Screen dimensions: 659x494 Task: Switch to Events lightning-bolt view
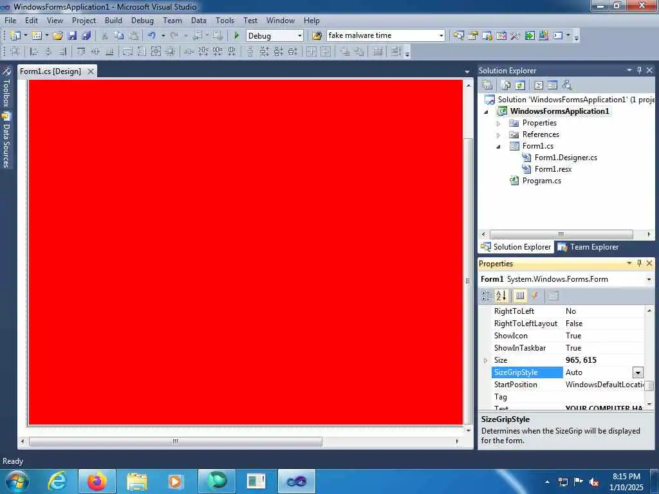tap(535, 296)
